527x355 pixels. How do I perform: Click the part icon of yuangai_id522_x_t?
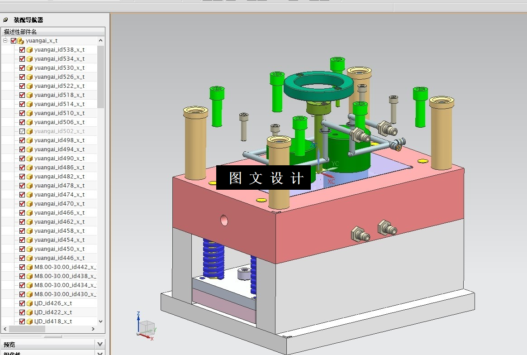pos(29,86)
